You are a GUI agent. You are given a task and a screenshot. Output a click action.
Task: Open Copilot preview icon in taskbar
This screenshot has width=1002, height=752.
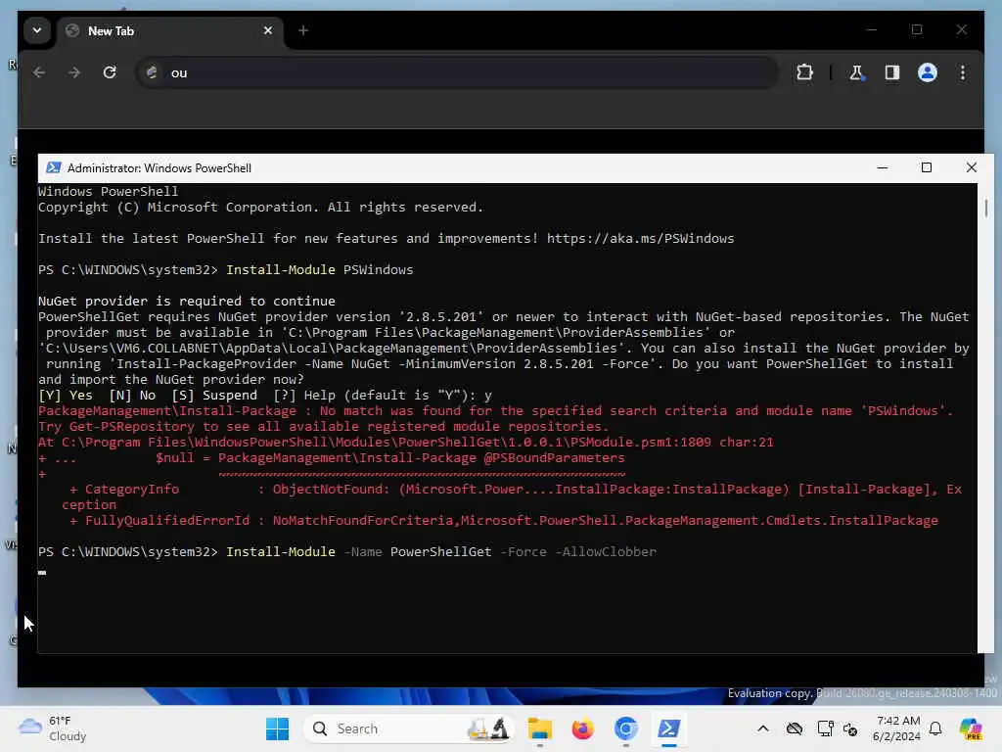[x=971, y=728]
